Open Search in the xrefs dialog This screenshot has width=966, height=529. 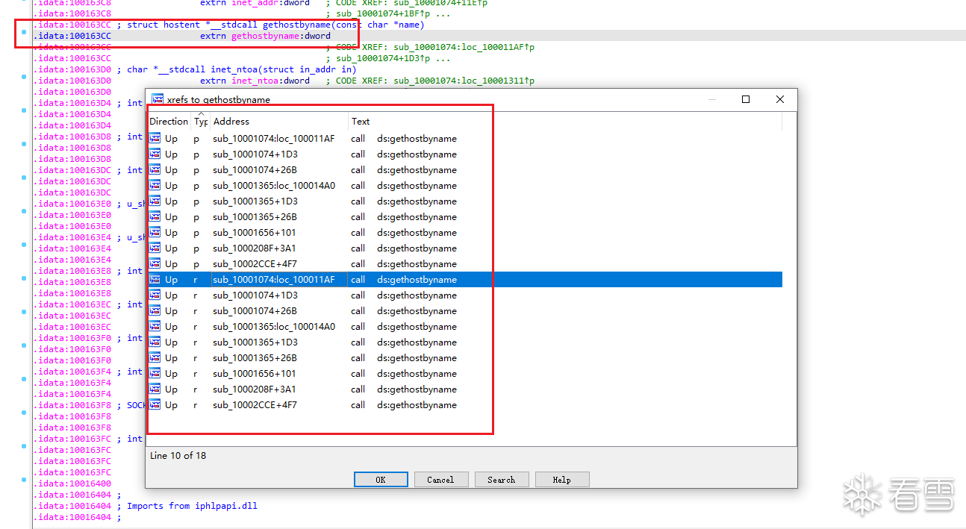pyautogui.click(x=501, y=480)
